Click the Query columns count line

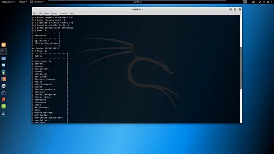[49, 20]
